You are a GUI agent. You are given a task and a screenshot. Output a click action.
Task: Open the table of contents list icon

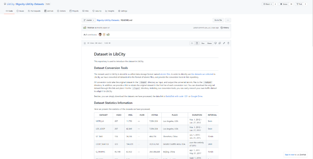85,43
